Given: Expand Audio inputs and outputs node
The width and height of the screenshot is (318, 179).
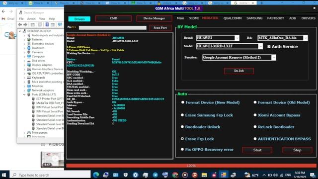Looking at the screenshot, I should point(24,35).
